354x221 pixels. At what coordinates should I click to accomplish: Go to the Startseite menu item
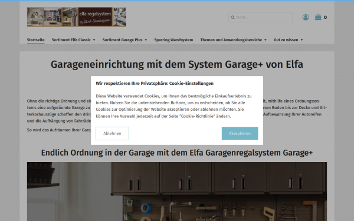pos(35,40)
